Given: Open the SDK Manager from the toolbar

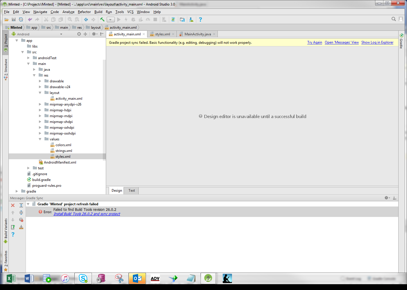Looking at the screenshot, I should click(x=191, y=19).
